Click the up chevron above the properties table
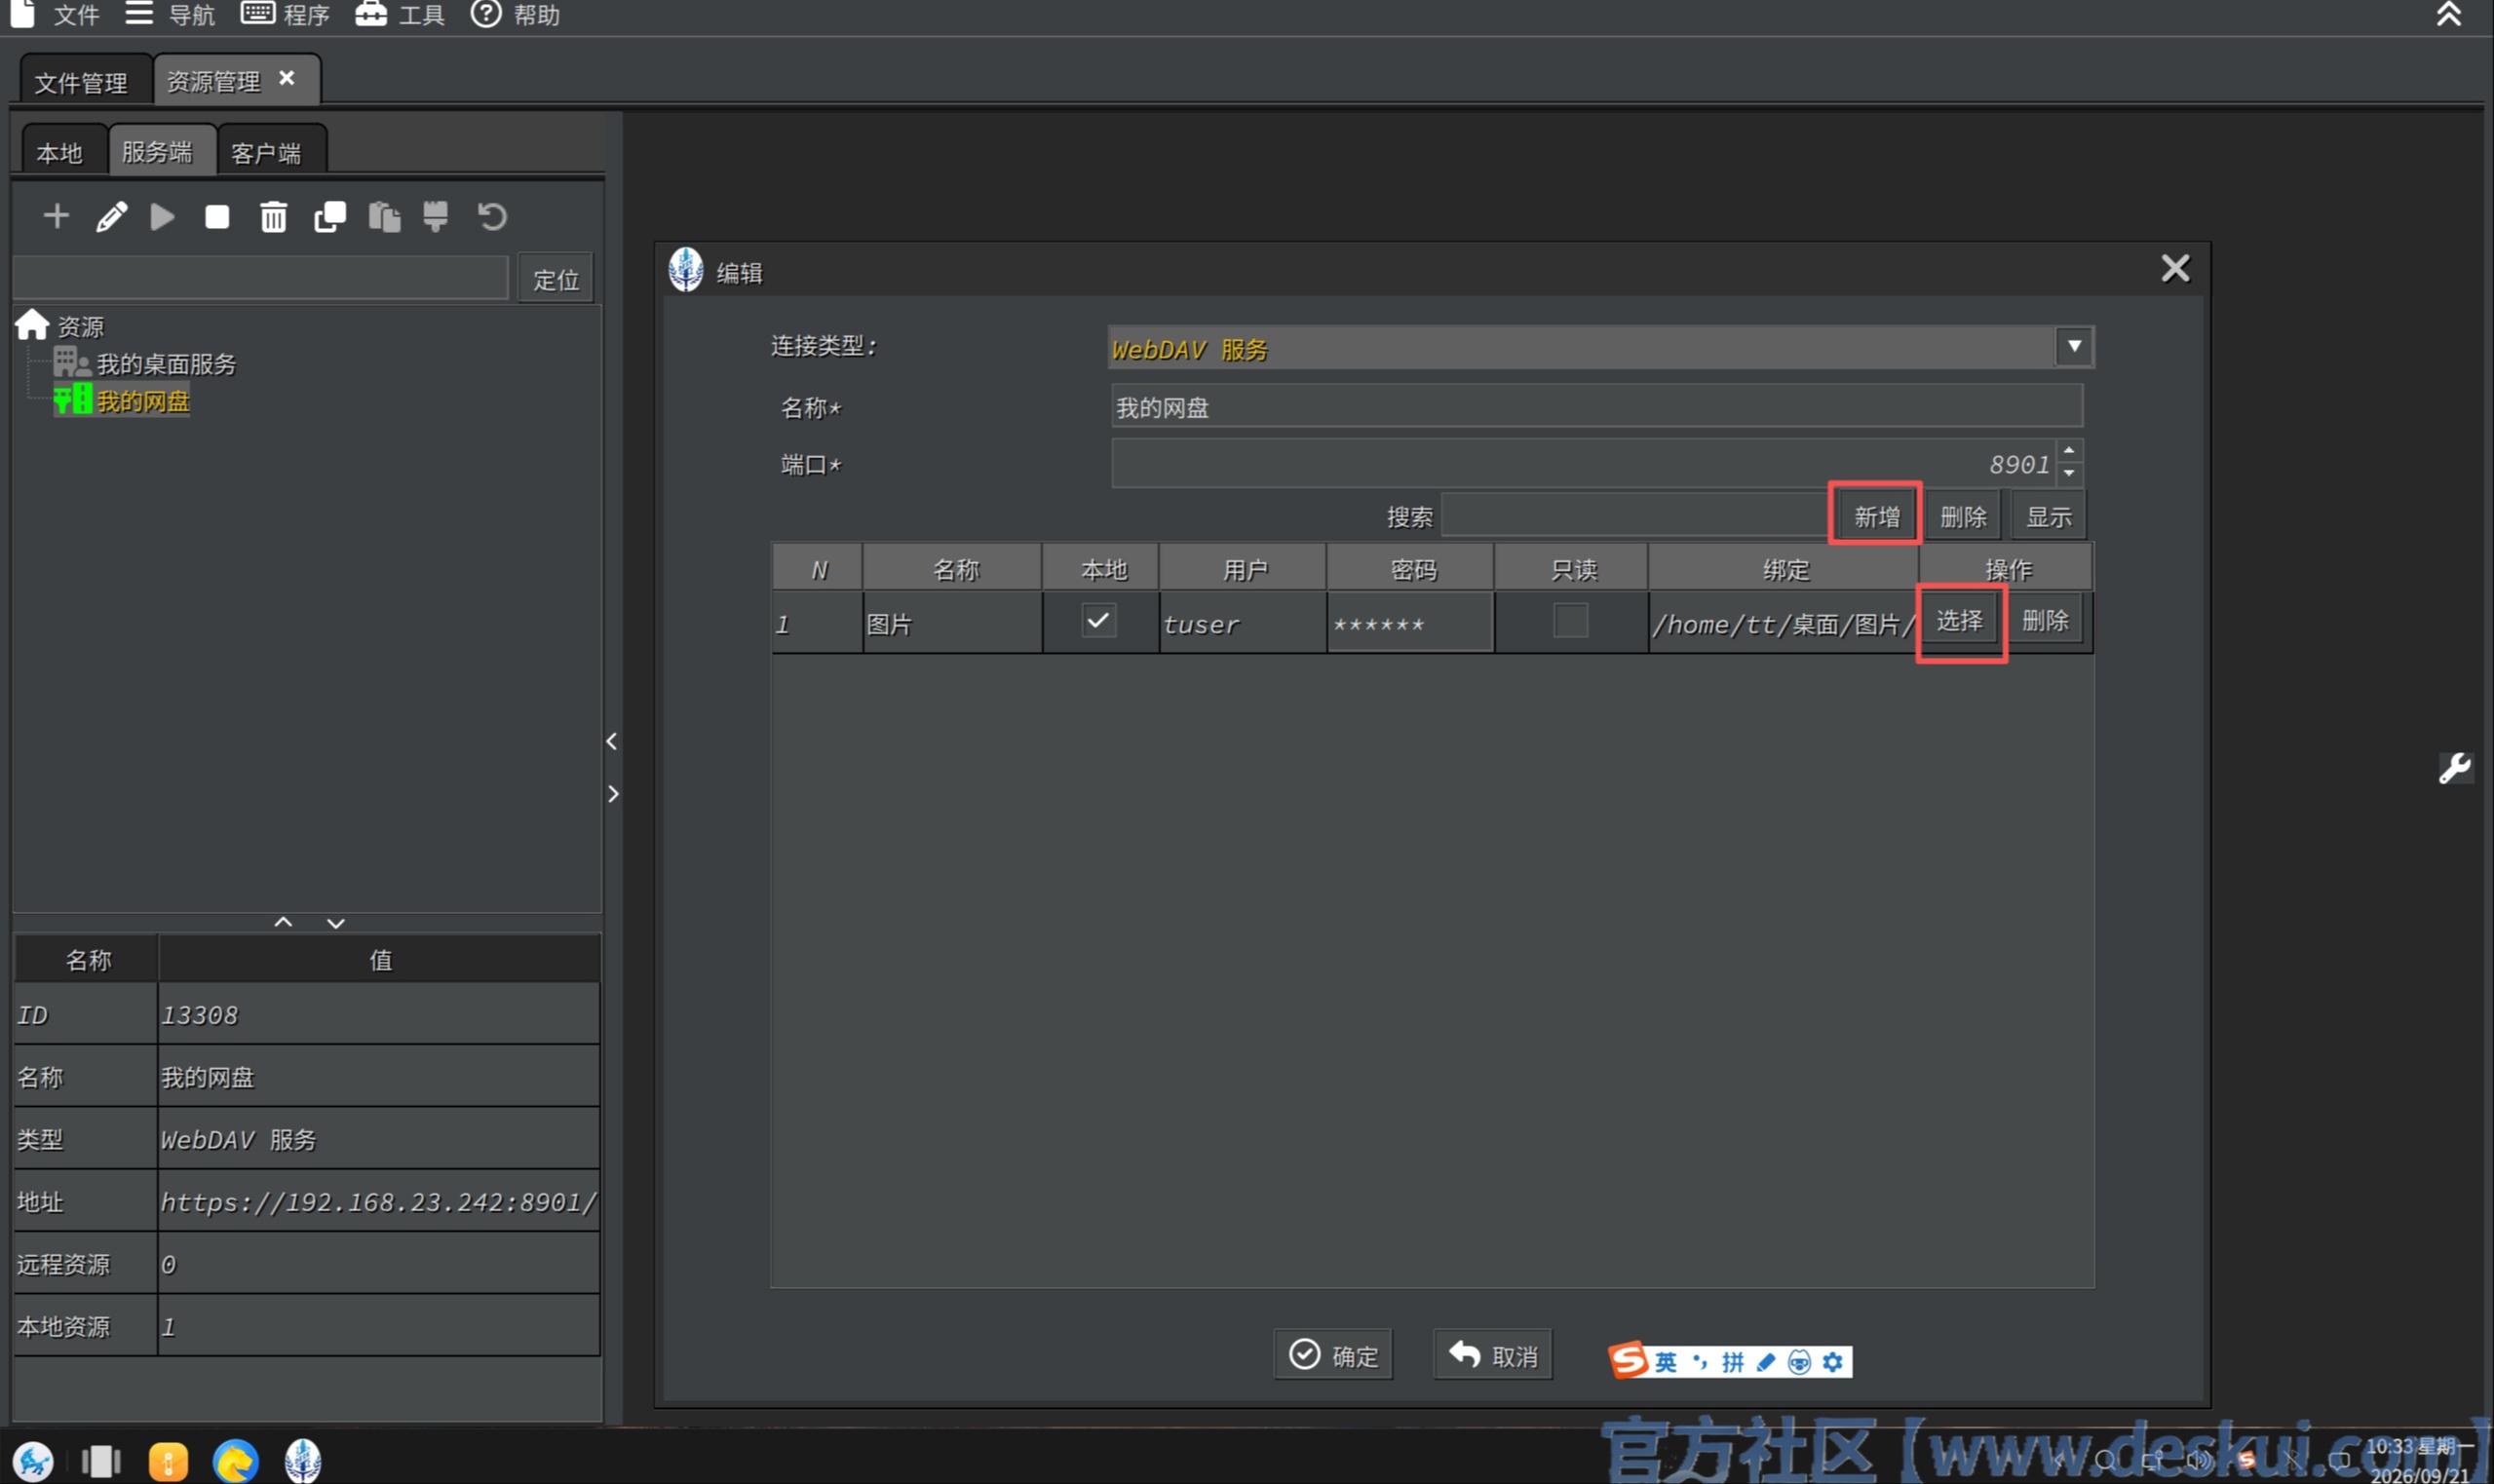Image resolution: width=2494 pixels, height=1484 pixels. (283, 921)
